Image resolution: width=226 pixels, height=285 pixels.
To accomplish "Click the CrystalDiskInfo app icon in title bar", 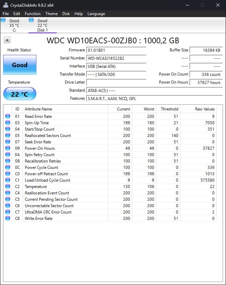I will point(6,5).
